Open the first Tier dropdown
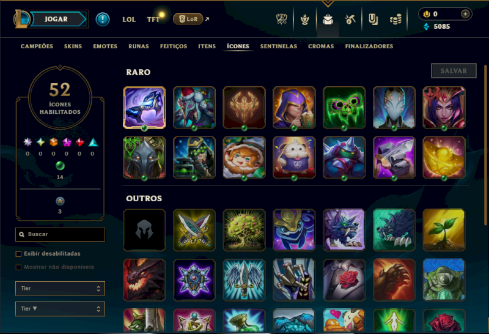The height and width of the screenshot is (334, 489). click(60, 288)
